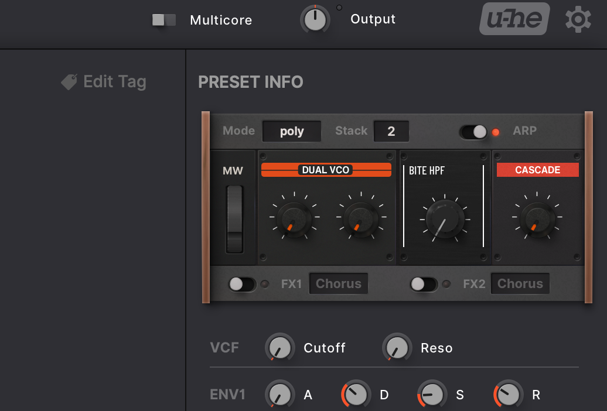Click the VCF Reso knob

tap(397, 347)
